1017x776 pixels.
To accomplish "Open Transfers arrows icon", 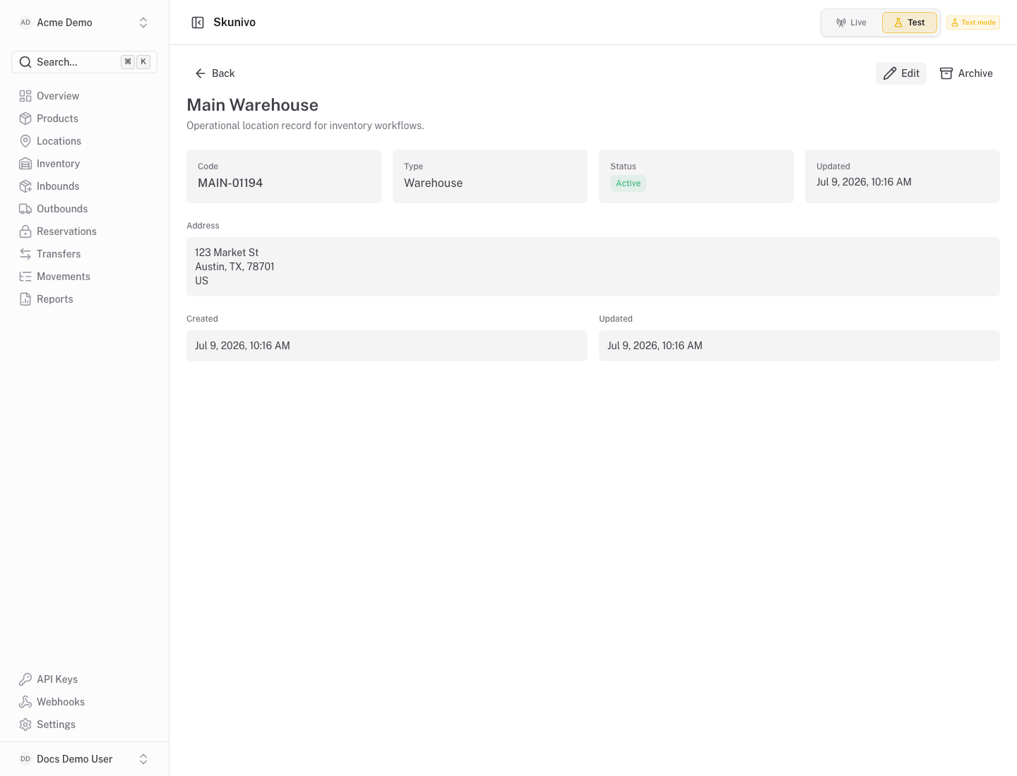I will pos(25,254).
